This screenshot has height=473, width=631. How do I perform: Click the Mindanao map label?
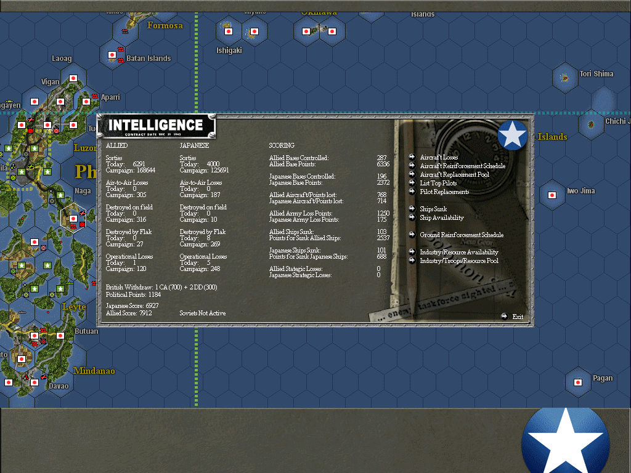pyautogui.click(x=94, y=371)
